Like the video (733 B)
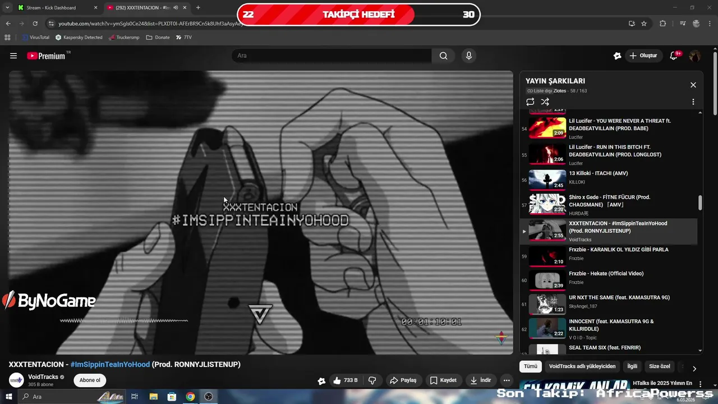This screenshot has width=718, height=404. point(345,380)
